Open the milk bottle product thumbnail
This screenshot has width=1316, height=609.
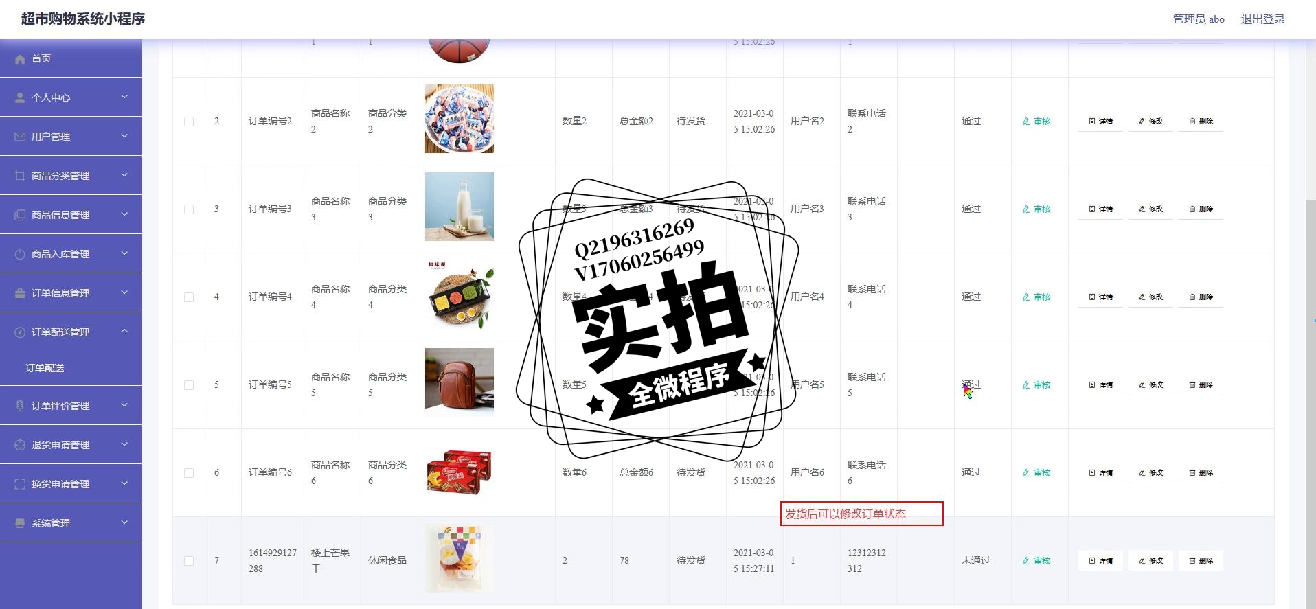[459, 207]
